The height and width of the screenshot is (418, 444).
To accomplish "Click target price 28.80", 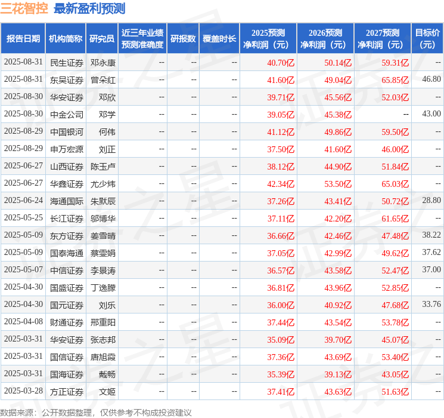I will pyautogui.click(x=431, y=201).
